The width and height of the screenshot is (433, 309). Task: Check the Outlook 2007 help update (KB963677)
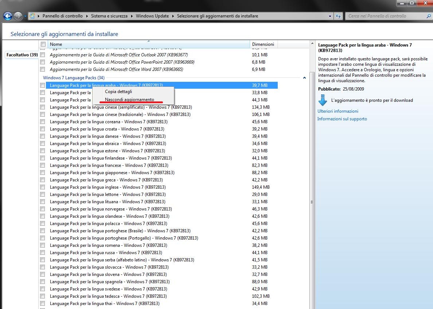43,55
